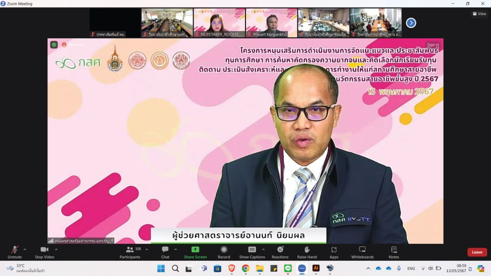The image size is (491, 276).
Task: Open the Reactions menu
Action: (x=280, y=252)
